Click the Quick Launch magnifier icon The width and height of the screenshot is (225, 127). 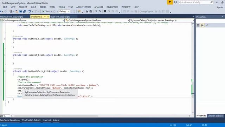[x=211, y=2]
